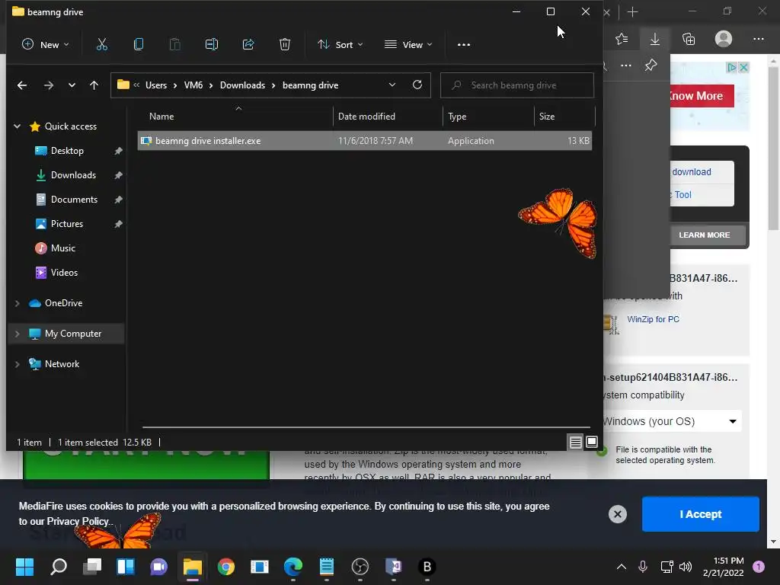Select Downloads in Quick access
The image size is (780, 585).
tap(73, 175)
